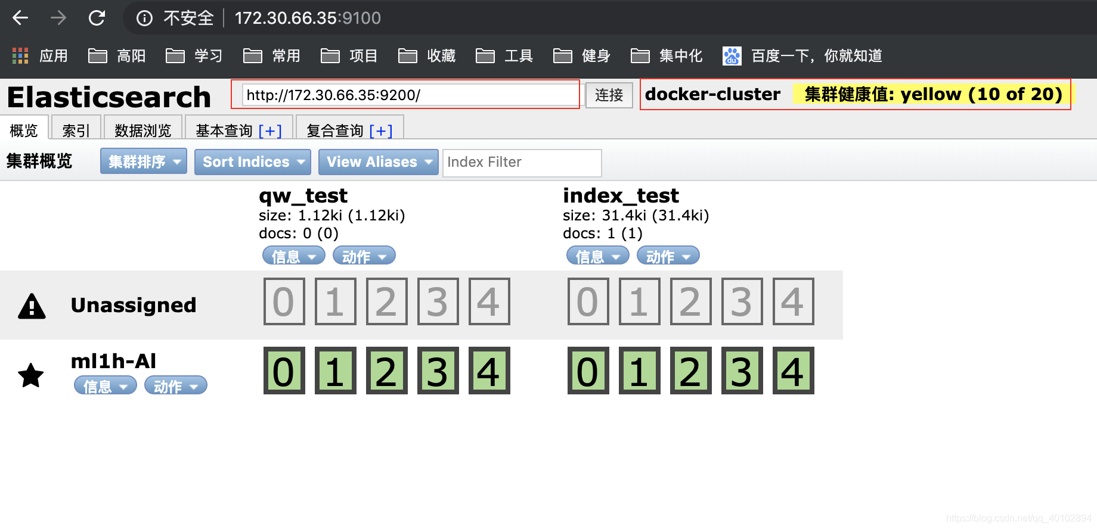Open the Sort Indices dropdown
The image size is (1097, 529).
click(x=253, y=161)
